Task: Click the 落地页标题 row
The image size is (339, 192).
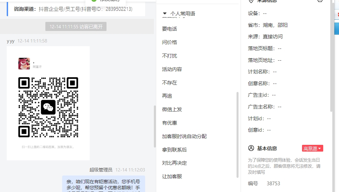Action: point(265,48)
